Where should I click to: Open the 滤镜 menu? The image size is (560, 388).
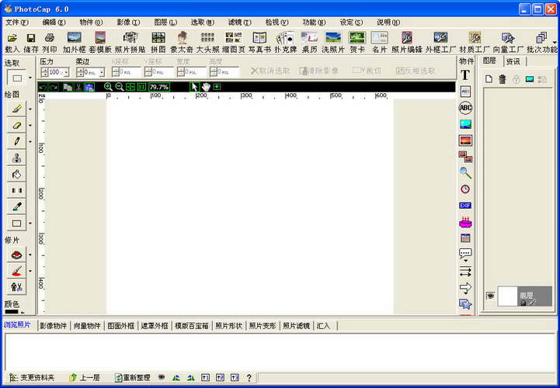240,23
